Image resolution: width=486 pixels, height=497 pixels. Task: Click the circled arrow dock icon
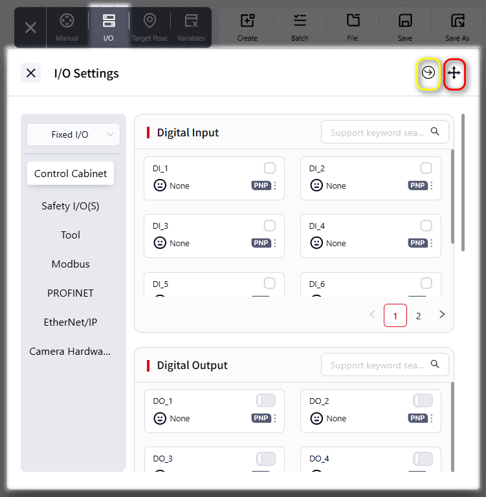pyautogui.click(x=428, y=73)
